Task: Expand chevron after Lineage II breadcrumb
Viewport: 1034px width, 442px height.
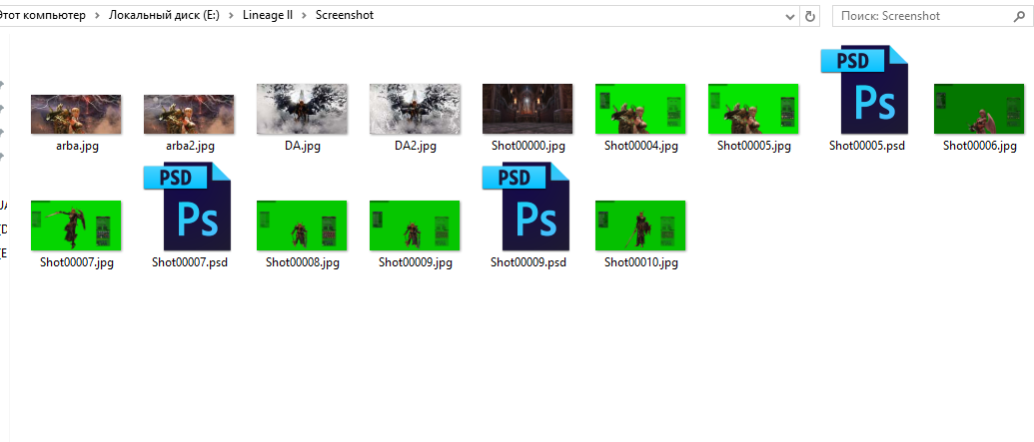Action: 304,16
